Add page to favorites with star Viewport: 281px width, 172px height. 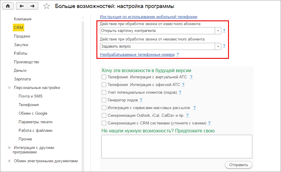[x=46, y=6]
